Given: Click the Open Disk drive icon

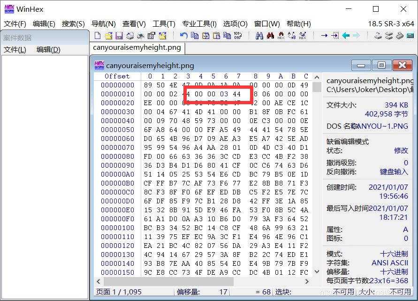Looking at the screenshot, I should coord(378,36).
